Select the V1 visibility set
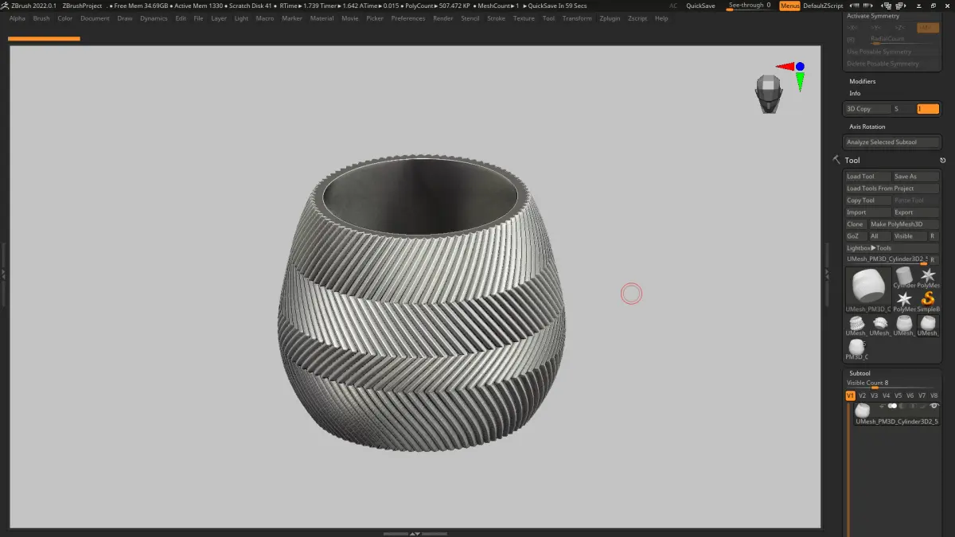 (850, 395)
